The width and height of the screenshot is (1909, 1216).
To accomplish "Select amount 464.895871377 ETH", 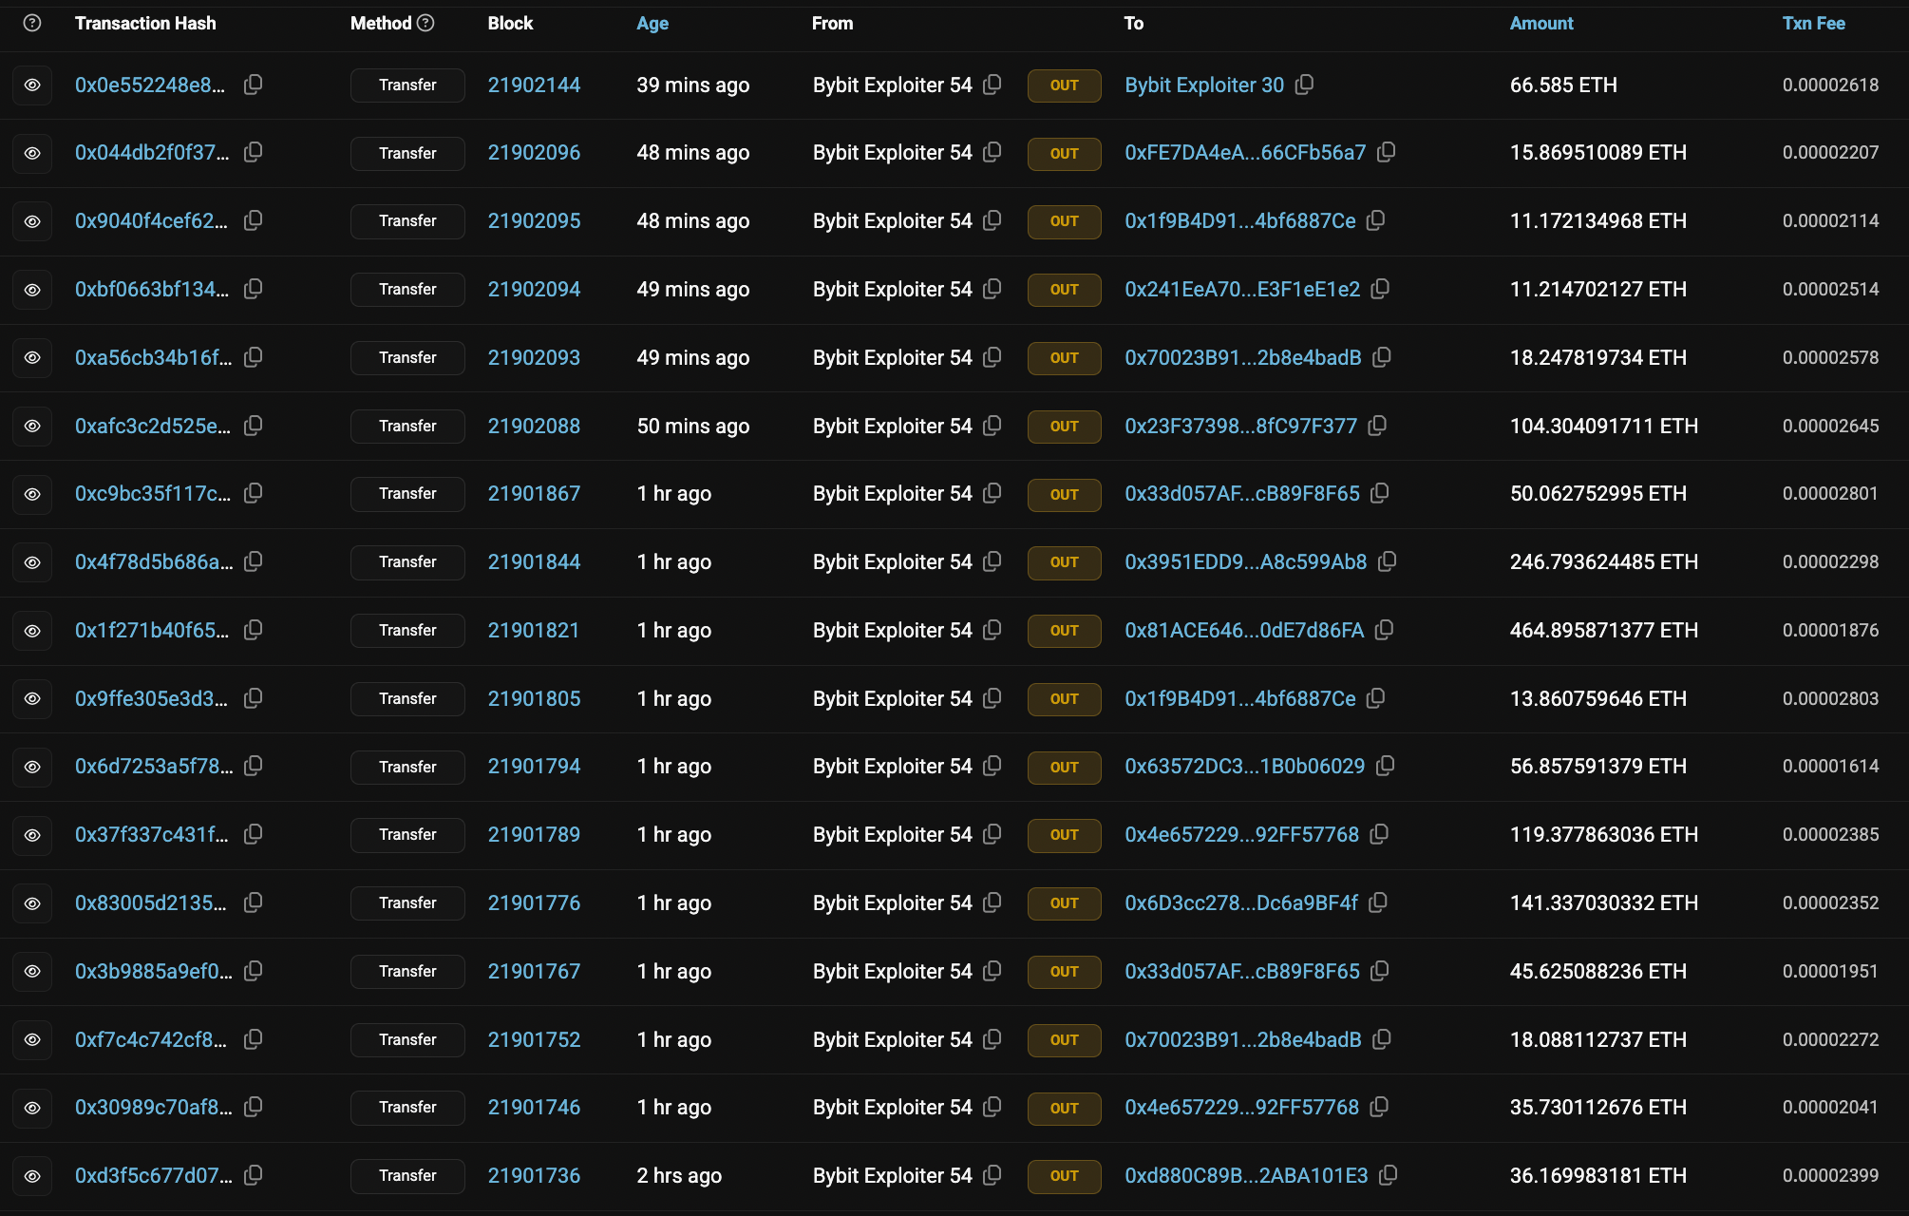I will 1604,630.
